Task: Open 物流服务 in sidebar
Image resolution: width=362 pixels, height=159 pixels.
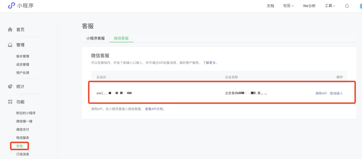Action: point(23,138)
